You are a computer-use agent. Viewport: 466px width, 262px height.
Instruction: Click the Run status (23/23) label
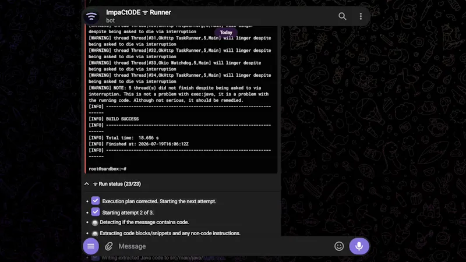117,184
